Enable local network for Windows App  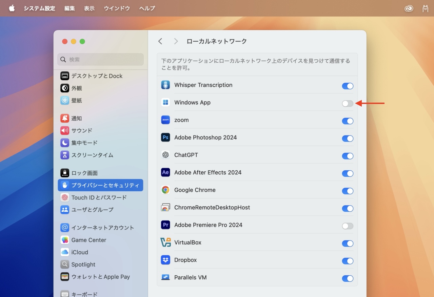point(348,104)
